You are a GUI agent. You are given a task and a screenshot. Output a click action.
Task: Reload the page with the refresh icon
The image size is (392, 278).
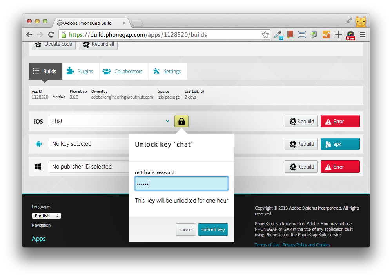(x=51, y=34)
